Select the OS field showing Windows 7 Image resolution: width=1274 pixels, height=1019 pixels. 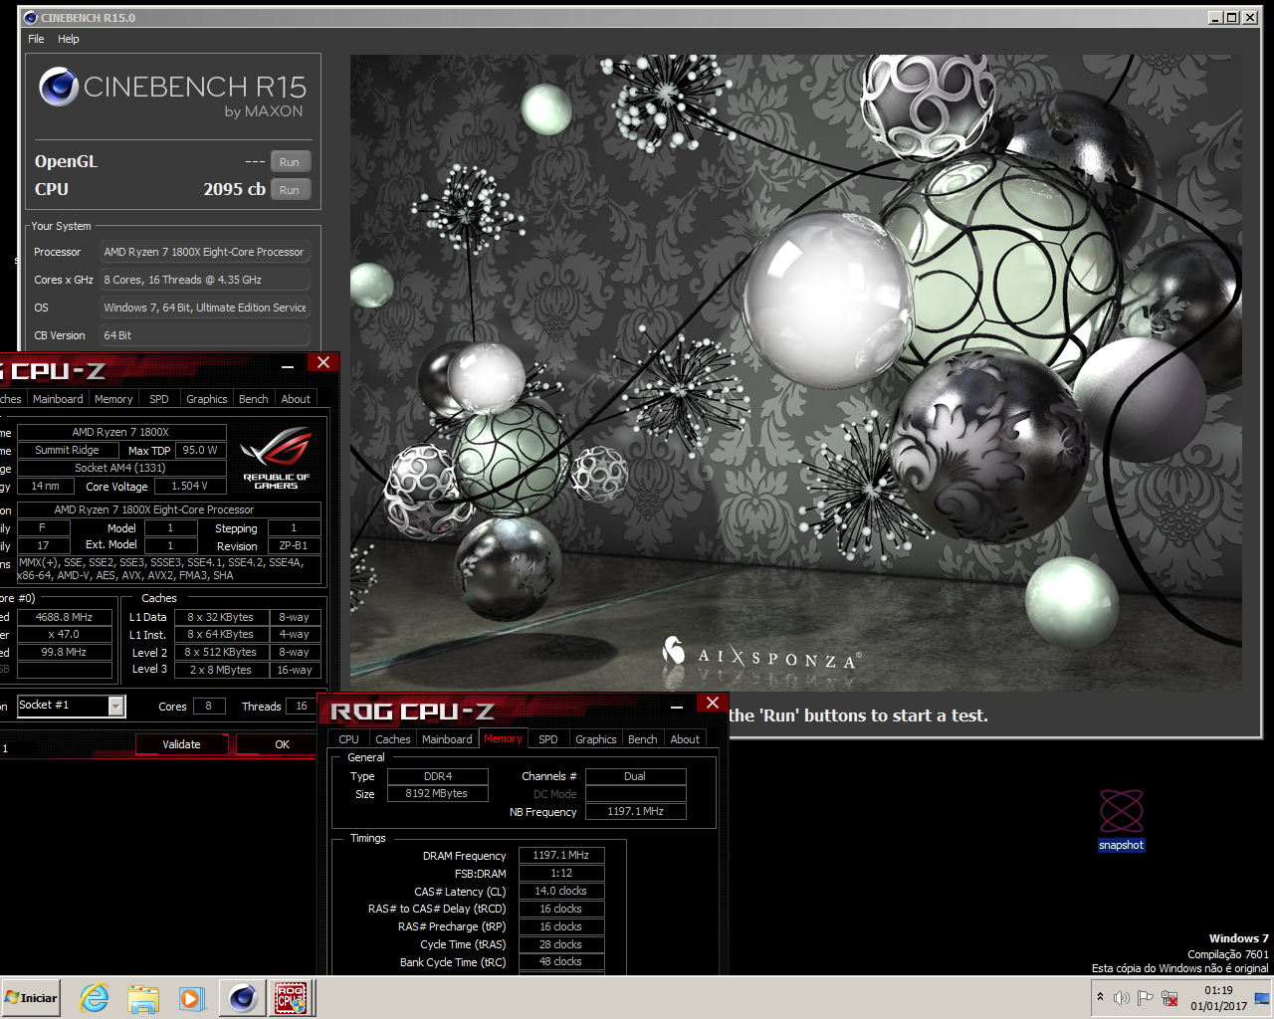pyautogui.click(x=204, y=307)
